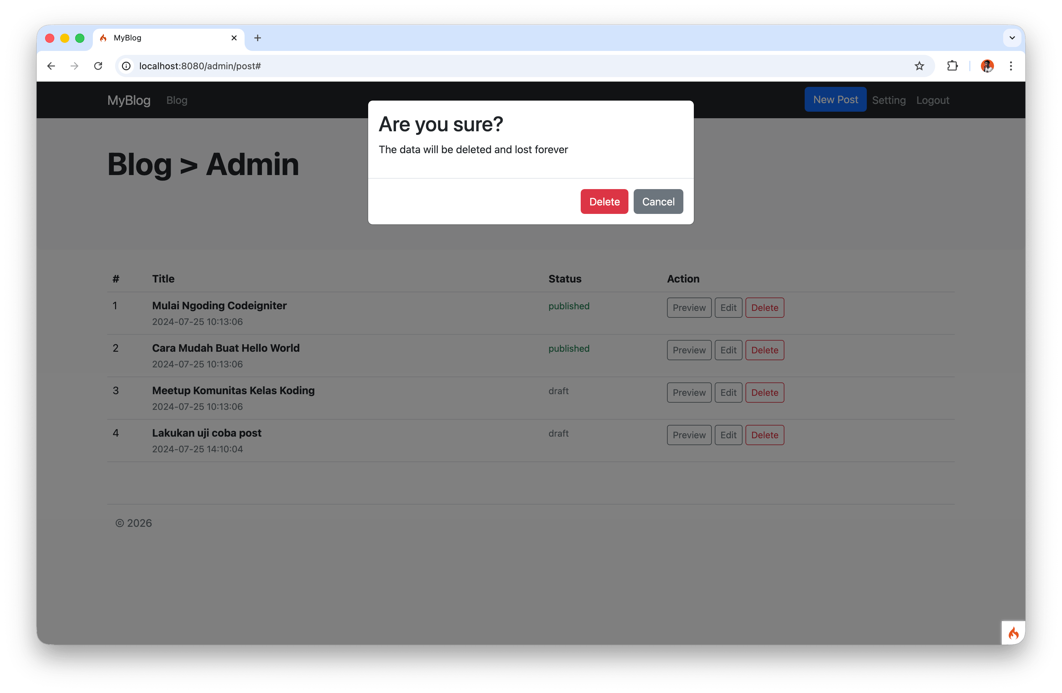Click the New Post button
Screen dimensions: 1062x693
[835, 99]
